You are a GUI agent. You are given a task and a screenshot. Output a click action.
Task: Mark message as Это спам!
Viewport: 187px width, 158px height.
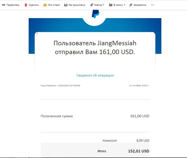pyautogui.click(x=54, y=5)
